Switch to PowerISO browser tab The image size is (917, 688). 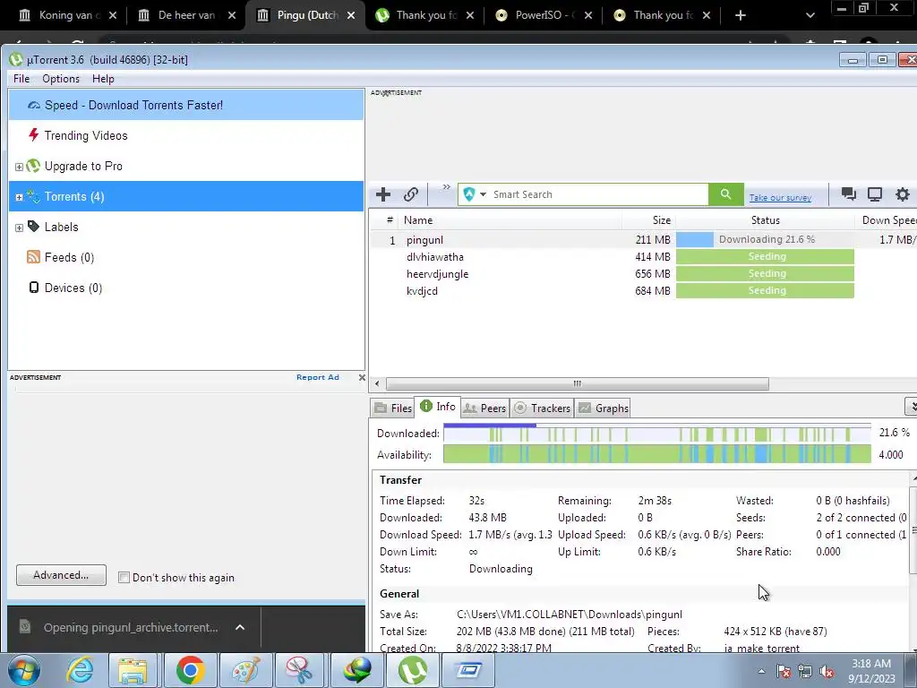pyautogui.click(x=544, y=15)
